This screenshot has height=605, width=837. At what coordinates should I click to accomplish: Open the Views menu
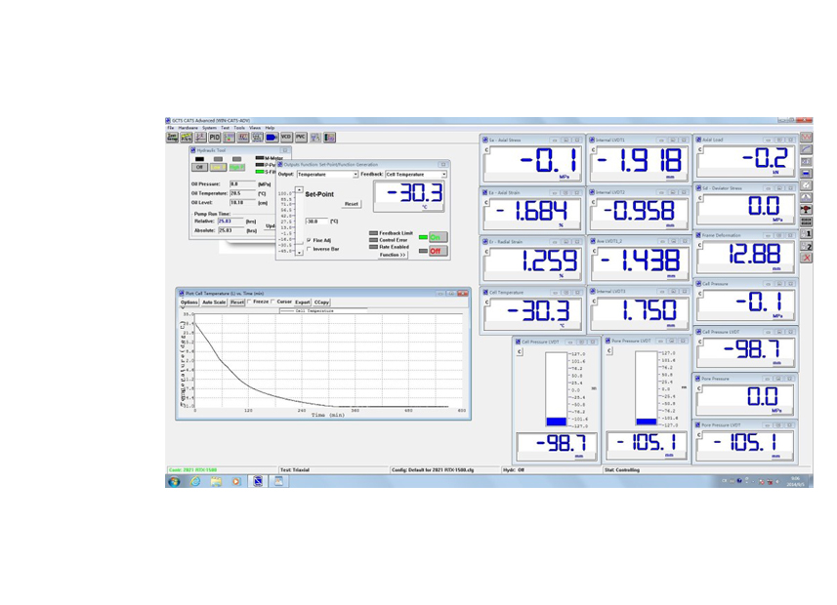[254, 128]
